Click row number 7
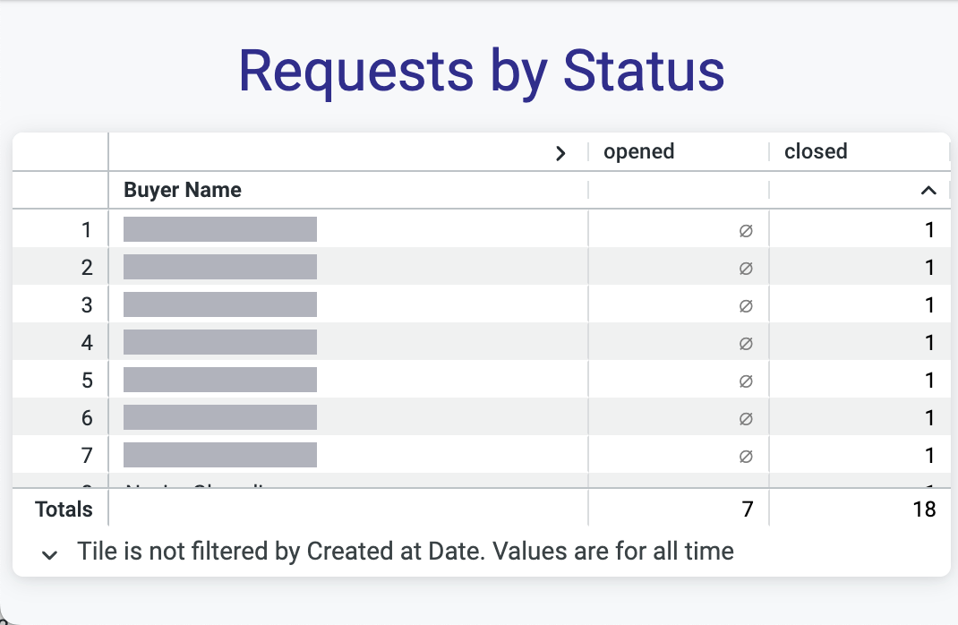Image resolution: width=958 pixels, height=625 pixels. click(x=87, y=455)
